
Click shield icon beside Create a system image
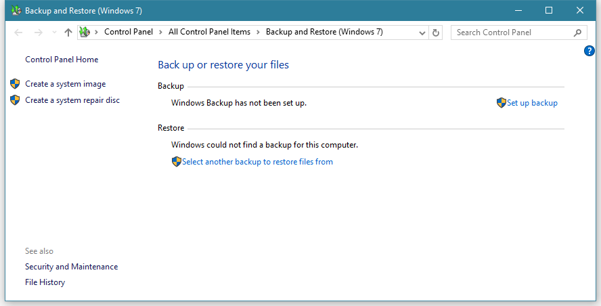click(15, 84)
